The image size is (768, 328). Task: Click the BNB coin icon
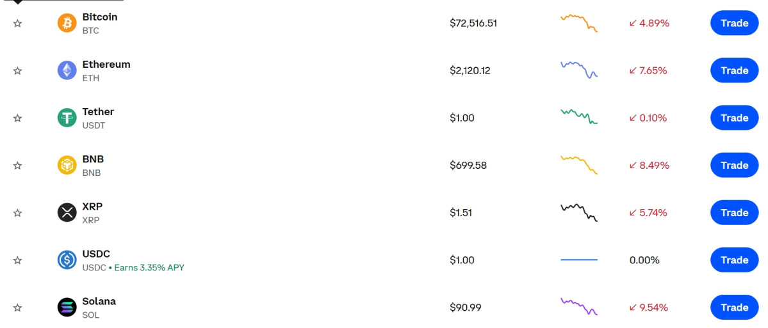click(67, 166)
